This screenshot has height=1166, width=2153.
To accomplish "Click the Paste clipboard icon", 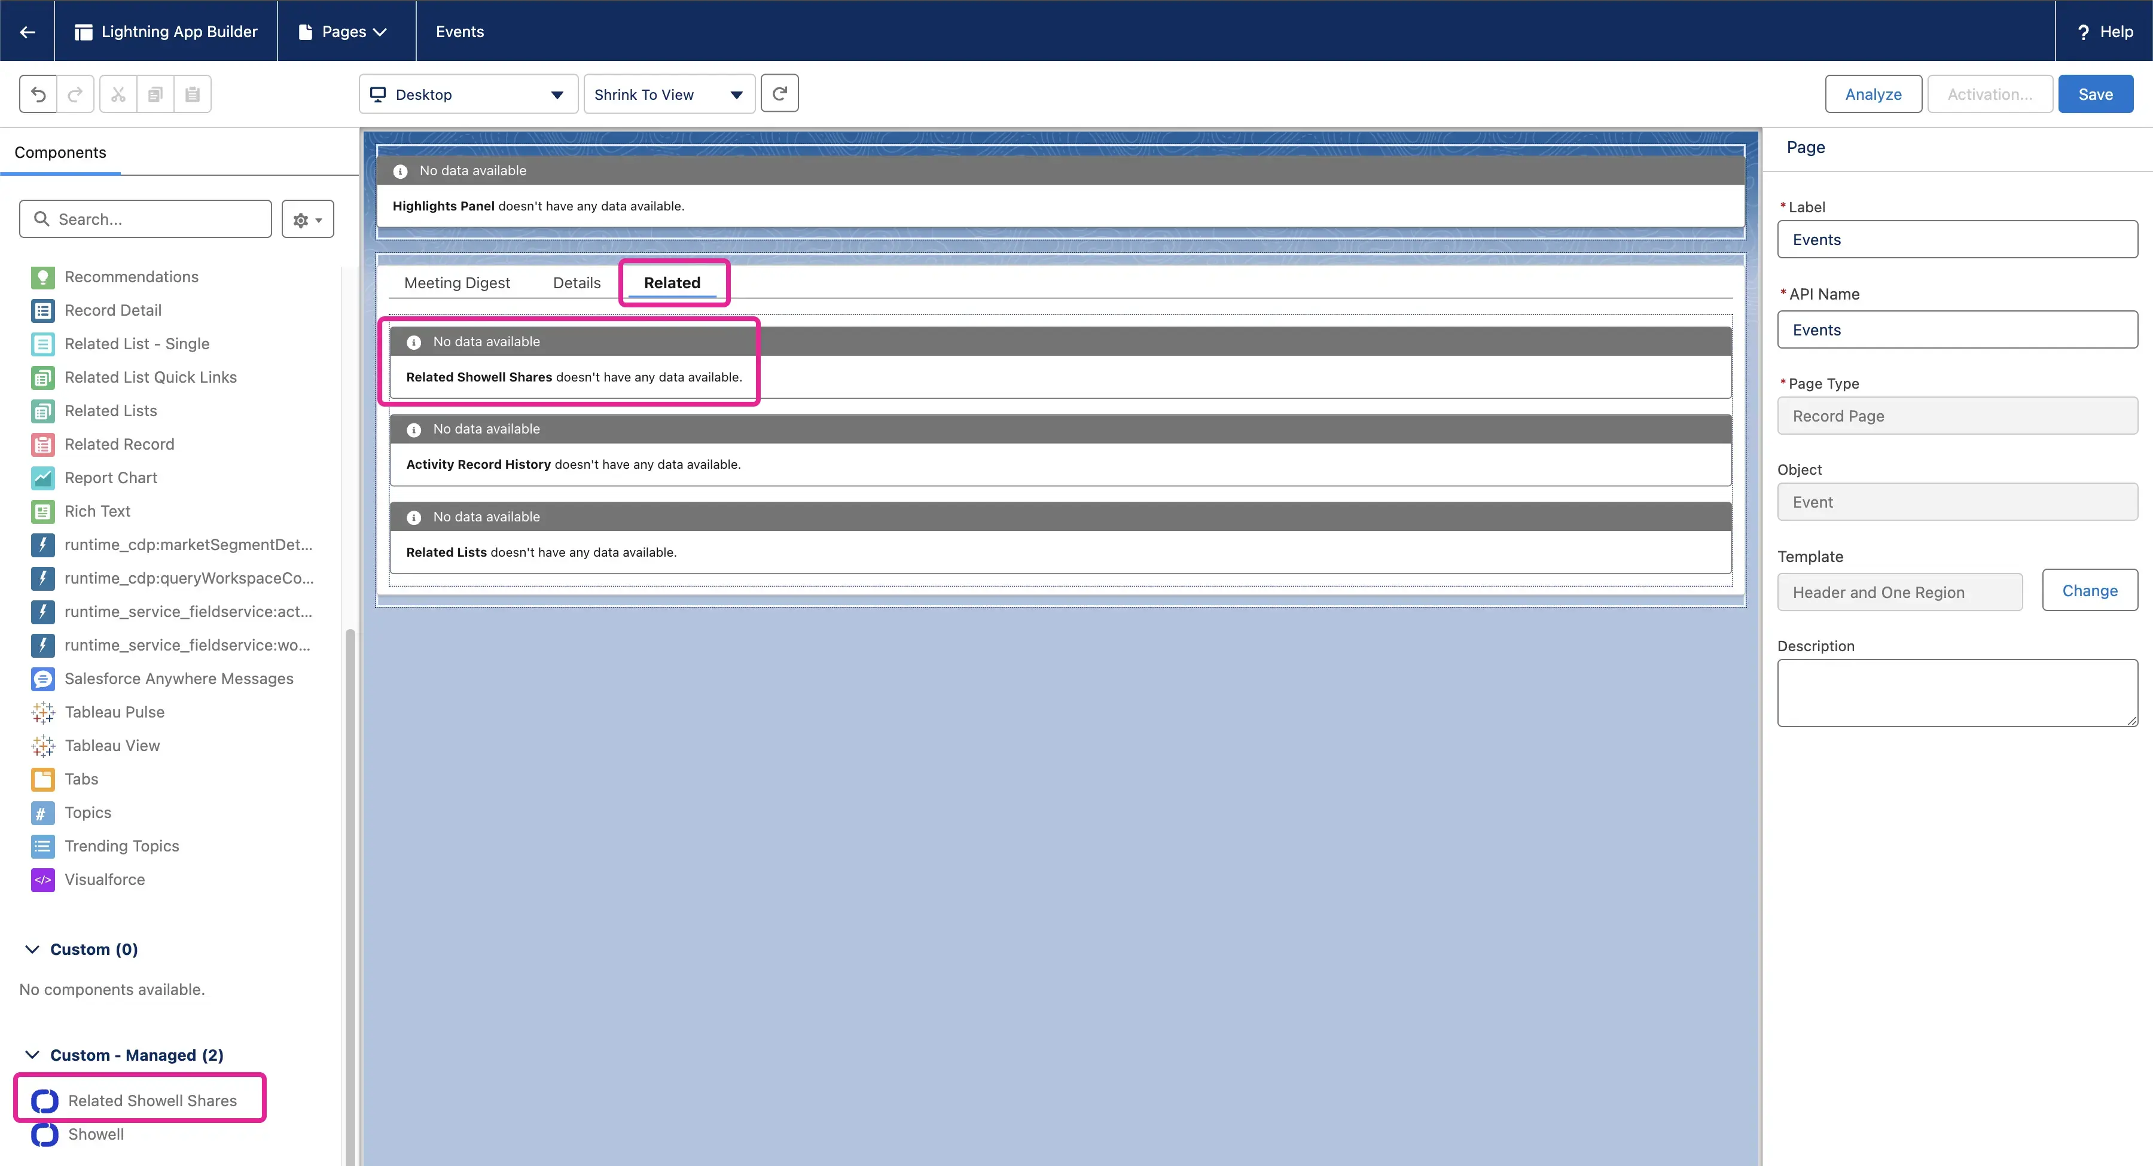I will [192, 94].
